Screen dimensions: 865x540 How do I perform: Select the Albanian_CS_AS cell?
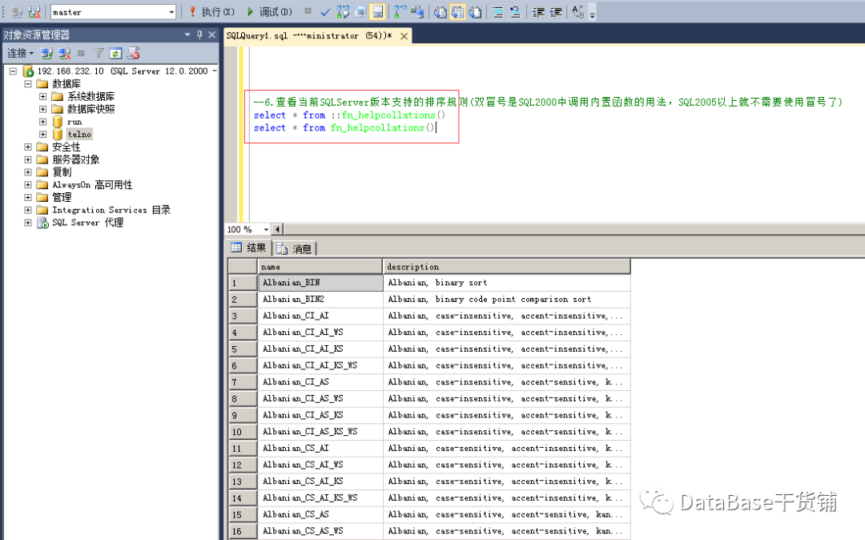[x=320, y=514]
